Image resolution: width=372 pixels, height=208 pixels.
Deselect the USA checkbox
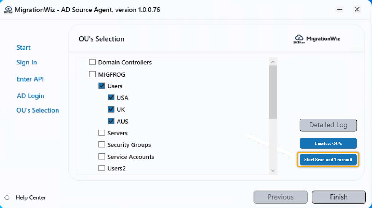click(x=111, y=97)
